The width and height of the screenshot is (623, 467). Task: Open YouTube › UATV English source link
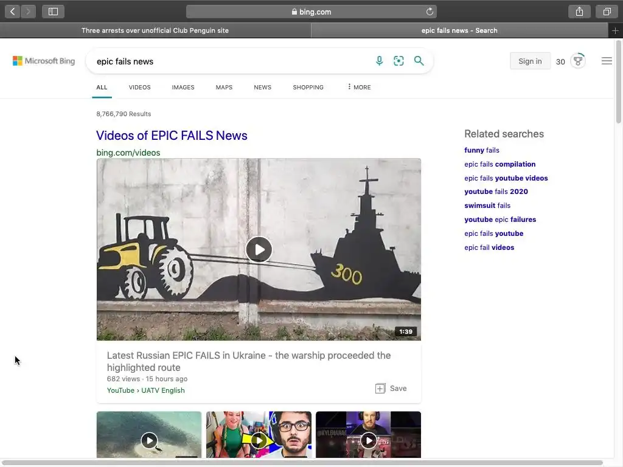146,390
